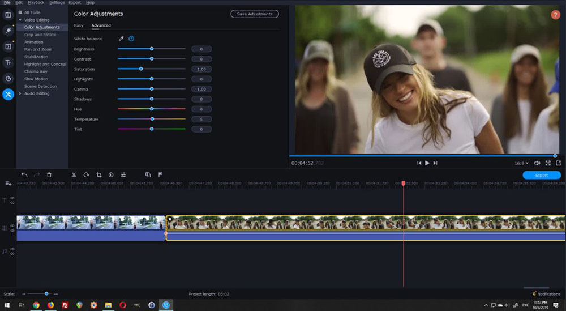The image size is (566, 311).
Task: Collapse the Video Editing tools group
Action: pyautogui.click(x=20, y=20)
